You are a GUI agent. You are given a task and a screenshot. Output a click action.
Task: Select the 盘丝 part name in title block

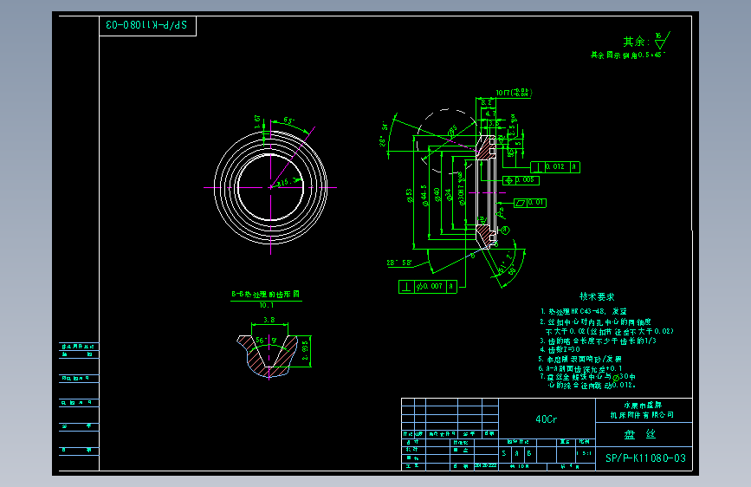[x=640, y=435]
